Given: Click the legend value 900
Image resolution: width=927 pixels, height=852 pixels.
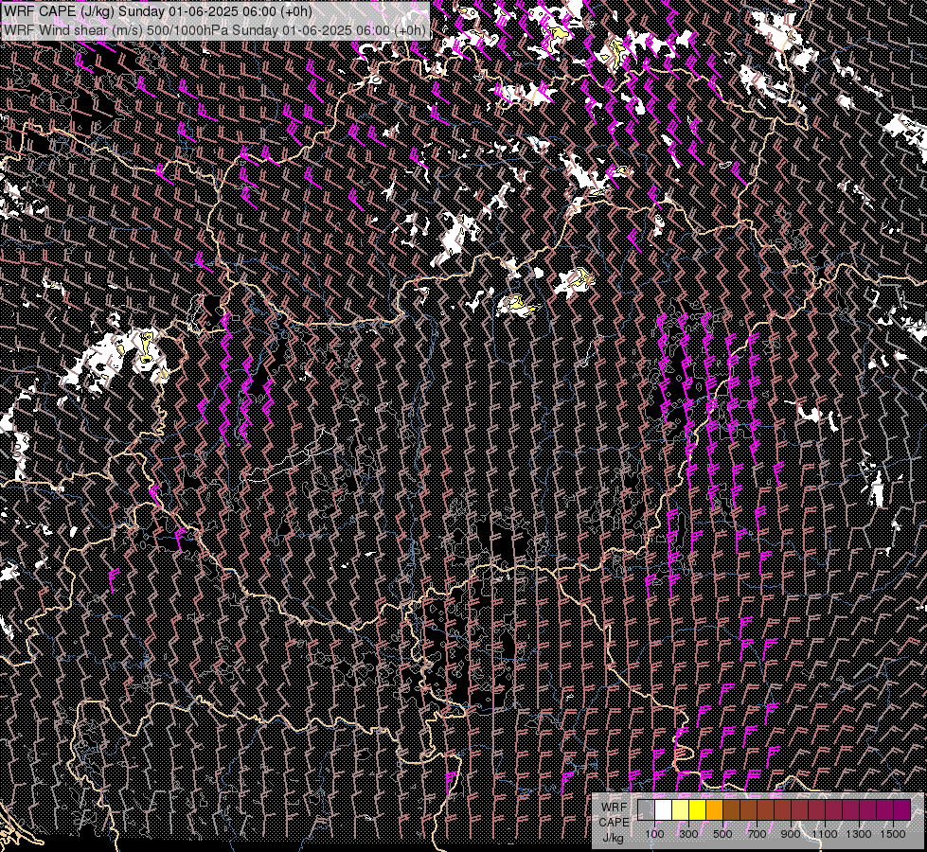Looking at the screenshot, I should 791,834.
